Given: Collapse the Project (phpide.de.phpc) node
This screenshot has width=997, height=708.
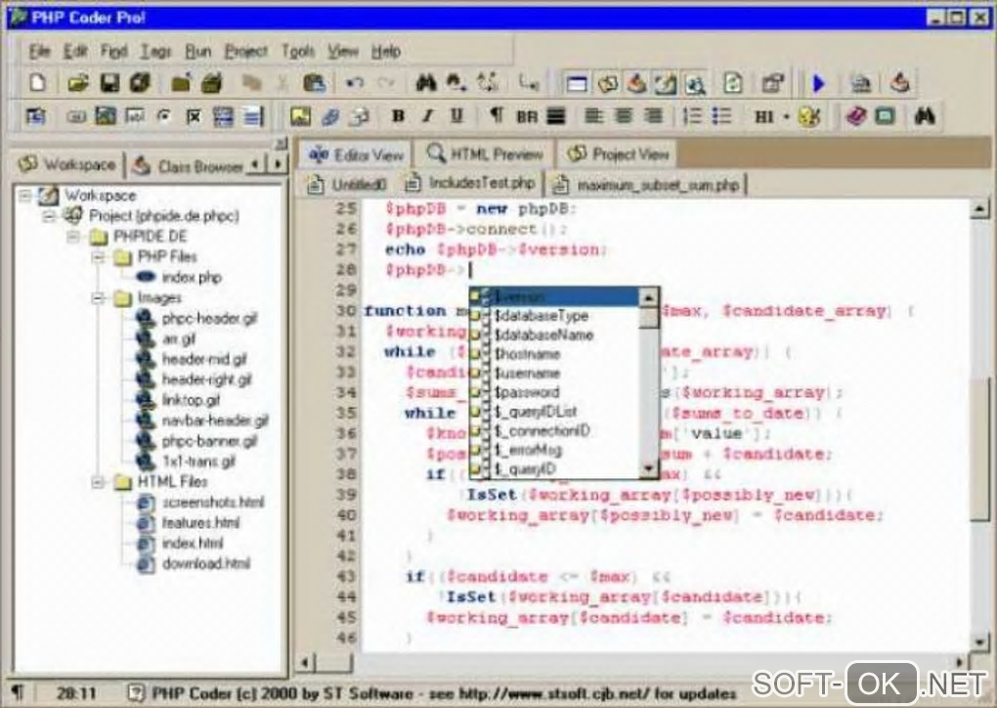Looking at the screenshot, I should 50,216.
